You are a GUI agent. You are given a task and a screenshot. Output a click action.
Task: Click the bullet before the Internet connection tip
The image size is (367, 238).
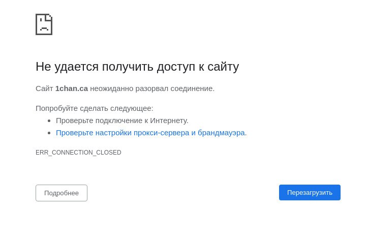click(49, 121)
